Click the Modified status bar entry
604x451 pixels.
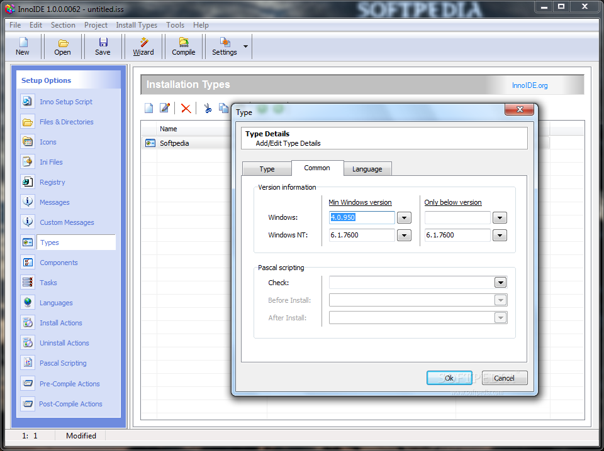pos(81,436)
